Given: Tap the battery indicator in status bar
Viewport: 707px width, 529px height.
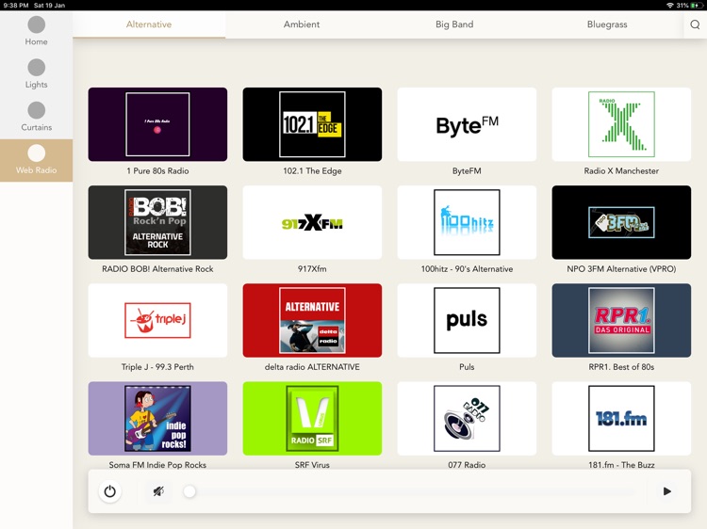Looking at the screenshot, I should (697, 5).
